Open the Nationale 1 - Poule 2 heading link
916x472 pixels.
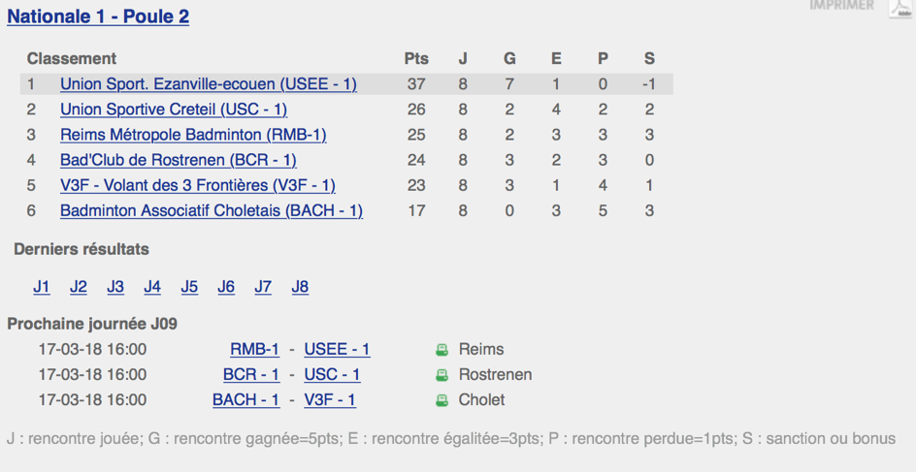tap(98, 16)
